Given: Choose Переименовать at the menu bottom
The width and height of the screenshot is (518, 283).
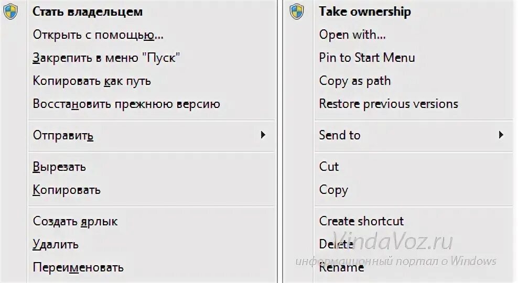Looking at the screenshot, I should 78,267.
